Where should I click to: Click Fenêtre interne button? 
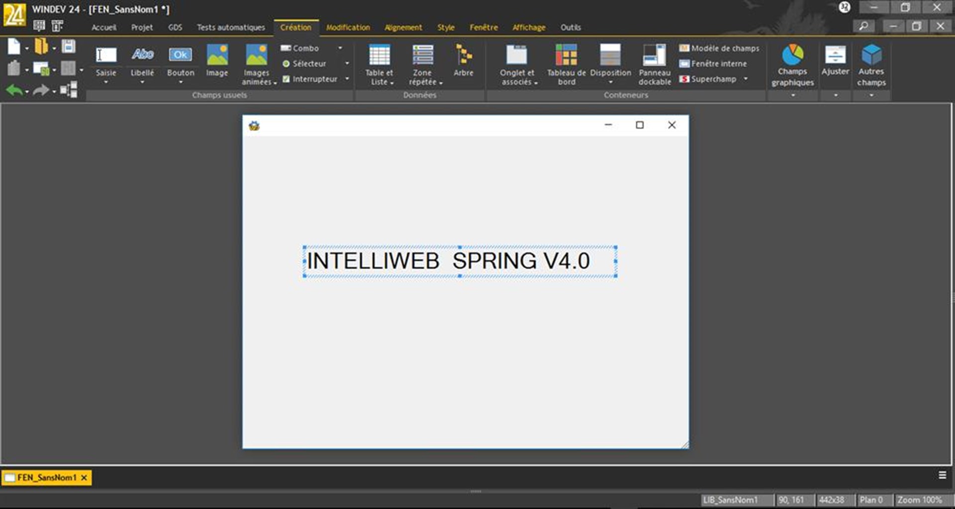pos(713,64)
